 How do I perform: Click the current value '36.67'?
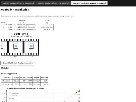pyautogui.click(x=29, y=81)
